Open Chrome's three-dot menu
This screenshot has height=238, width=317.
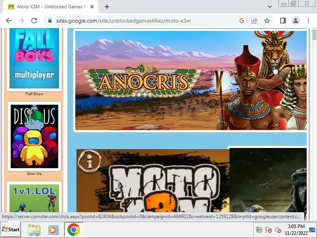(x=308, y=21)
